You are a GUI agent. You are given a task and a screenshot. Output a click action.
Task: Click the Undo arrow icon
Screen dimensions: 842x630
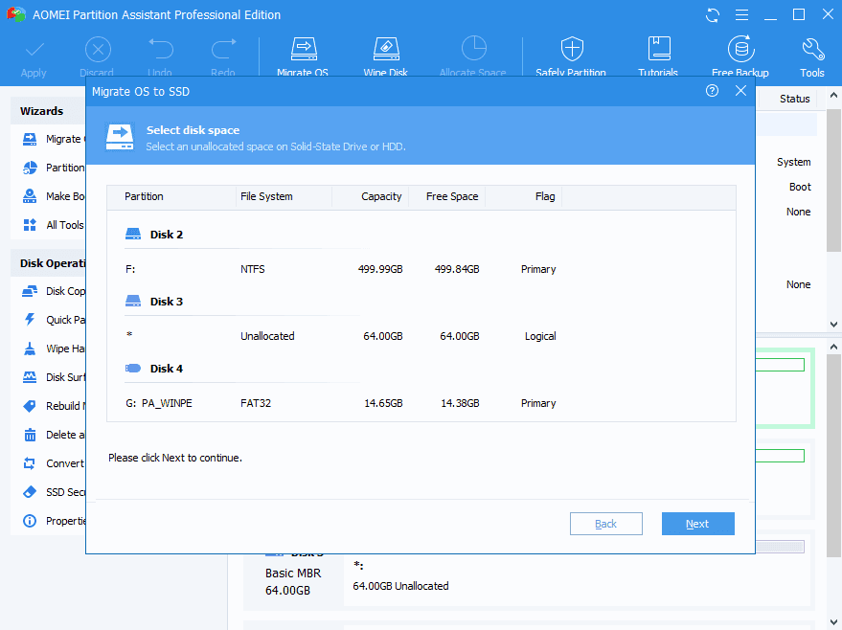161,49
